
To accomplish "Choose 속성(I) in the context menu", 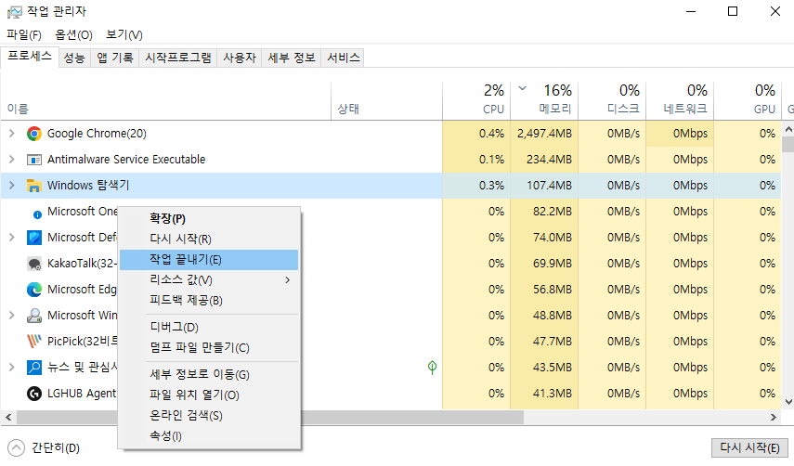I will [x=209, y=435].
